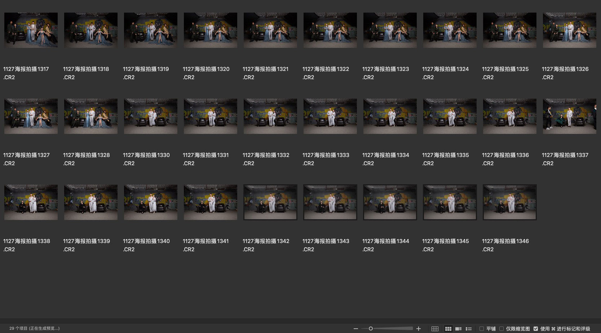Image resolution: width=601 pixels, height=333 pixels.
Task: Click the minus icon to shrink thumbnails
Action: pyautogui.click(x=356, y=329)
